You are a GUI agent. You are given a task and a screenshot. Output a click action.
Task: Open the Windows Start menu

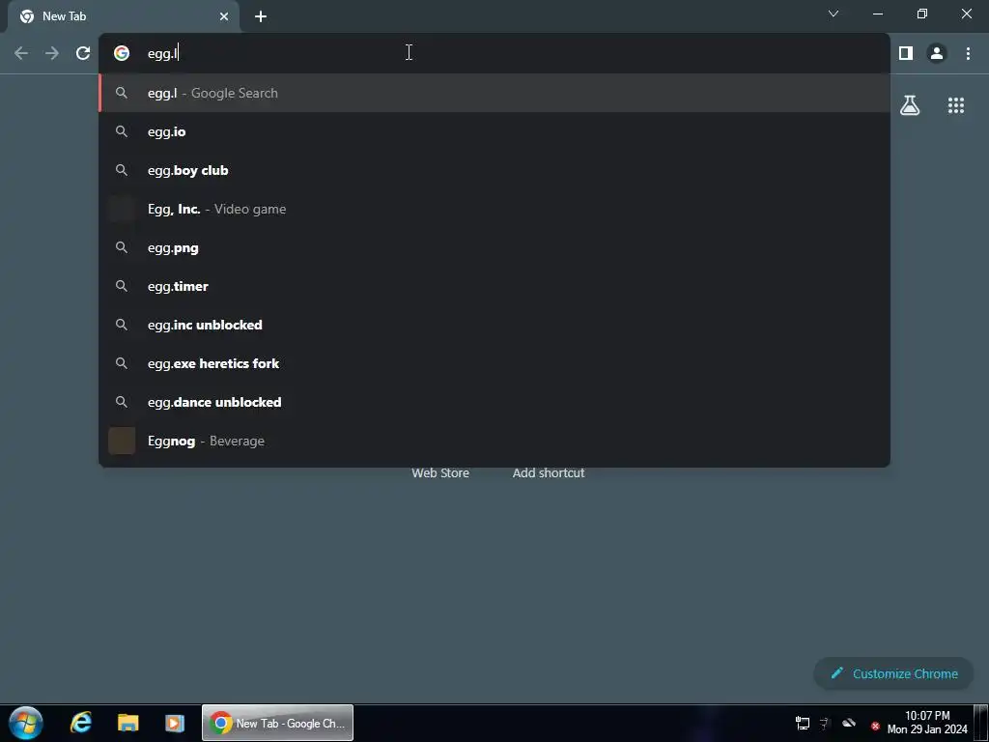click(26, 723)
